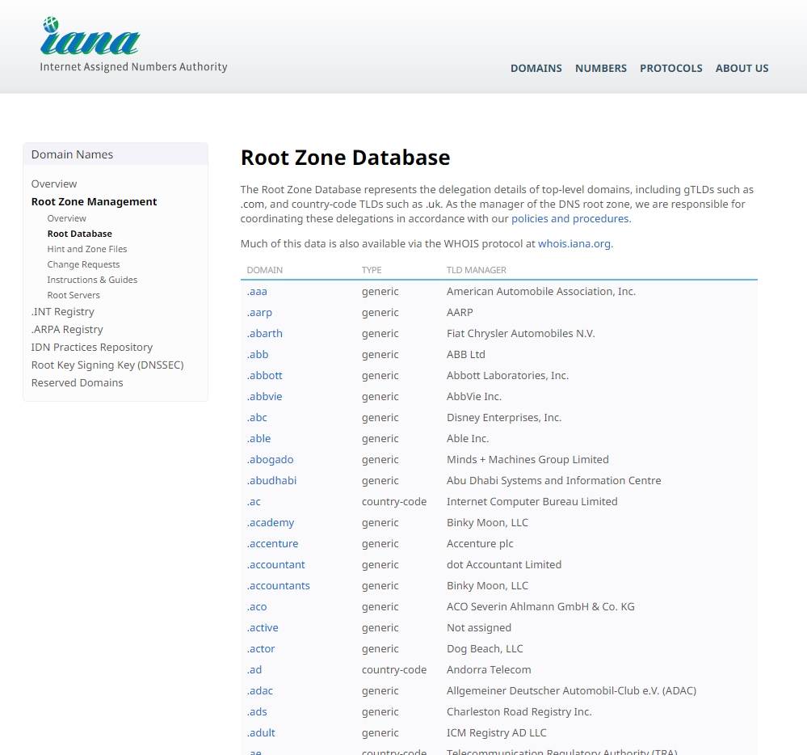This screenshot has width=807, height=755.
Task: Click Andorra Telecom manager cell
Action: click(489, 671)
